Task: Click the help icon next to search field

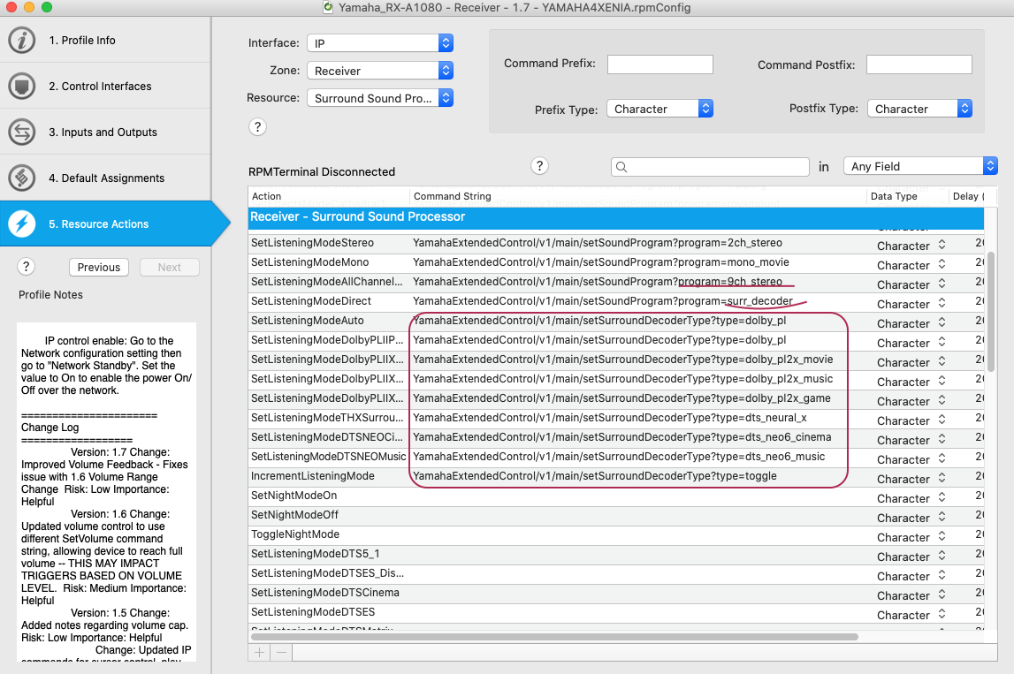Action: click(x=539, y=166)
